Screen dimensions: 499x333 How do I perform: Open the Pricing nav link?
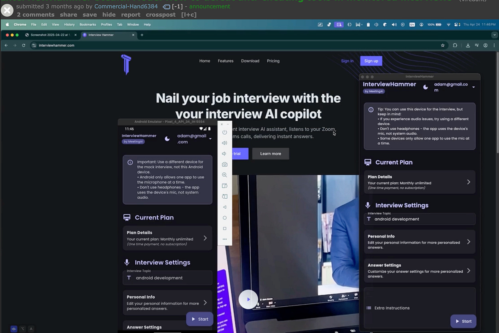[273, 61]
